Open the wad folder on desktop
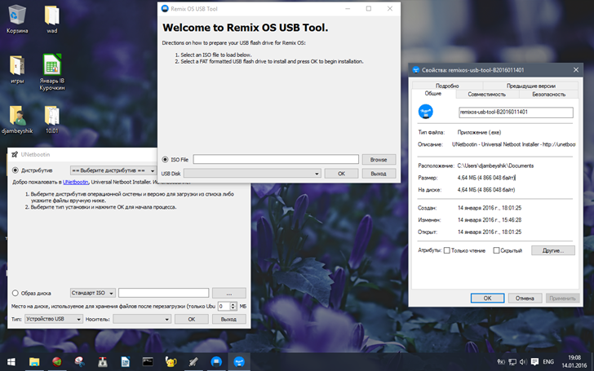The width and height of the screenshot is (594, 371). click(x=52, y=19)
